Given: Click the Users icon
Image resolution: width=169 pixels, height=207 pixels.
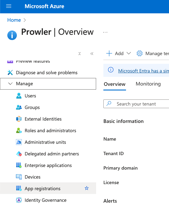Looking at the screenshot, I should [x=19, y=96].
